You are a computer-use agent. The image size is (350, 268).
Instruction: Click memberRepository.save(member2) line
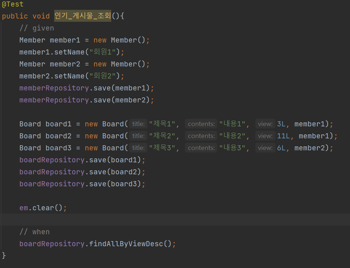[x=87, y=100]
